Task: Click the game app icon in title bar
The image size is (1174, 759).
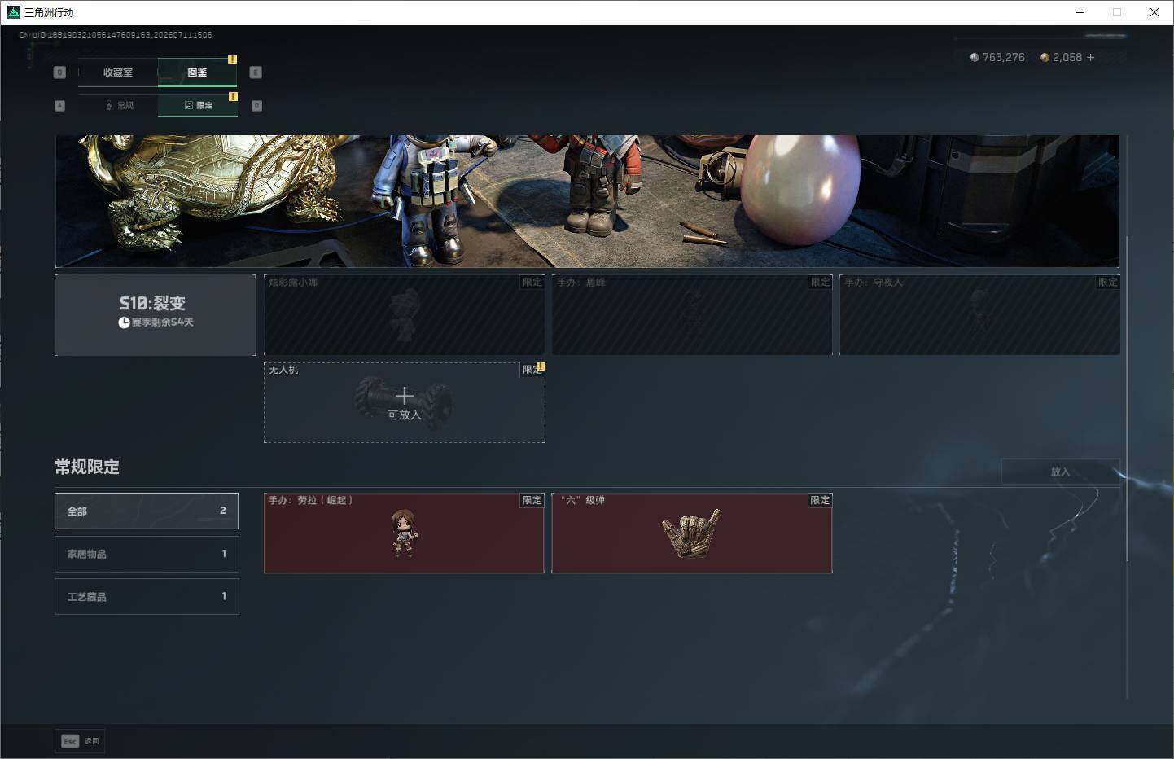Action: tap(13, 12)
